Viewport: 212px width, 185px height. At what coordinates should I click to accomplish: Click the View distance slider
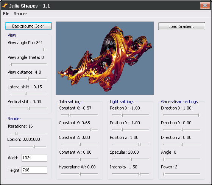click(28, 79)
